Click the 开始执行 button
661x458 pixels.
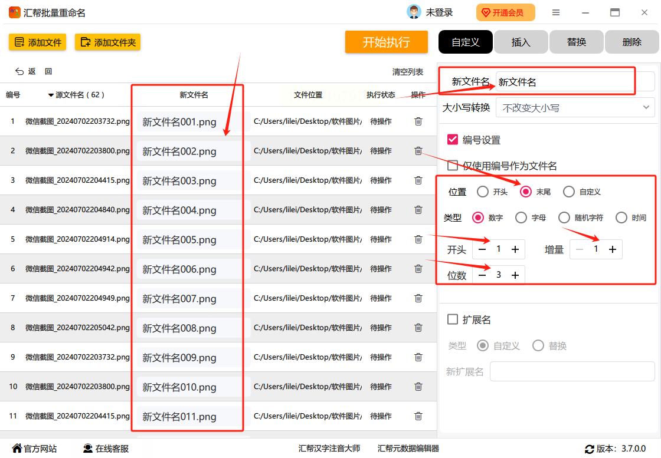click(386, 42)
